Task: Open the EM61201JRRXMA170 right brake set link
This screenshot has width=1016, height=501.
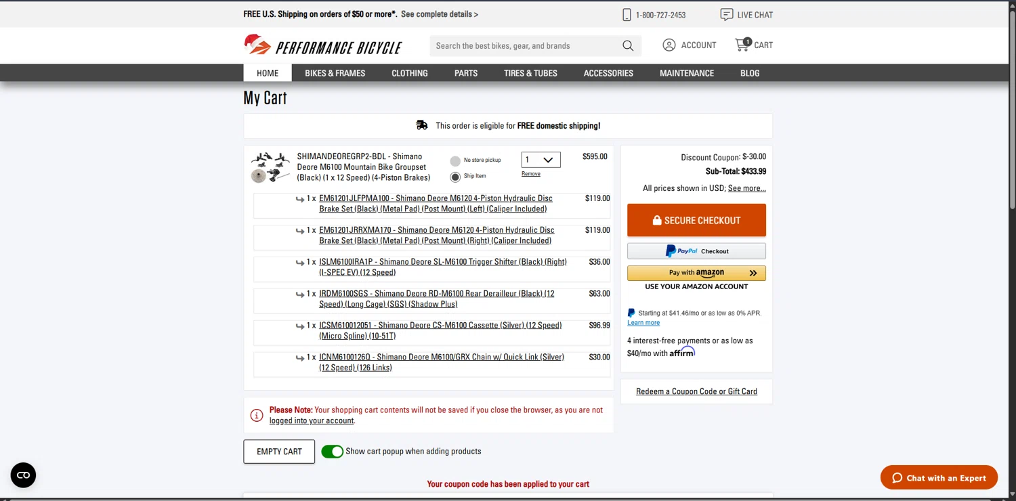Action: (x=437, y=235)
